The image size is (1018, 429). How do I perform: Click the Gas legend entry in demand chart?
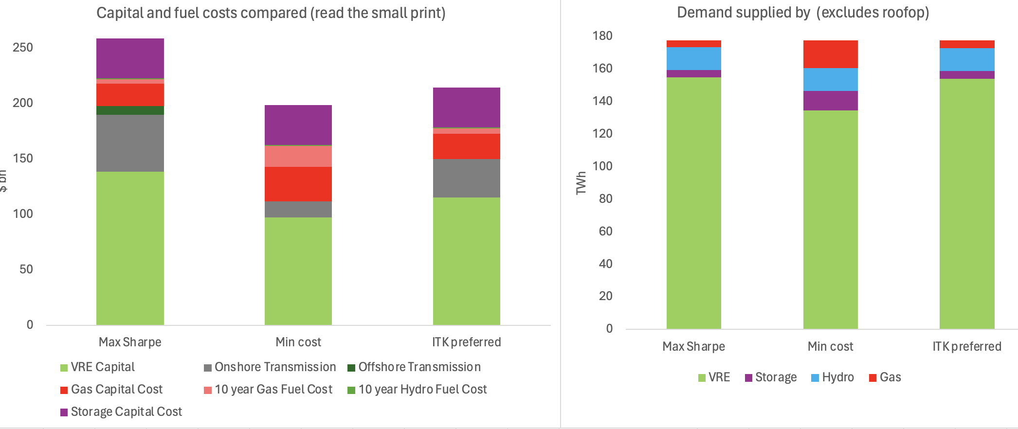885,377
